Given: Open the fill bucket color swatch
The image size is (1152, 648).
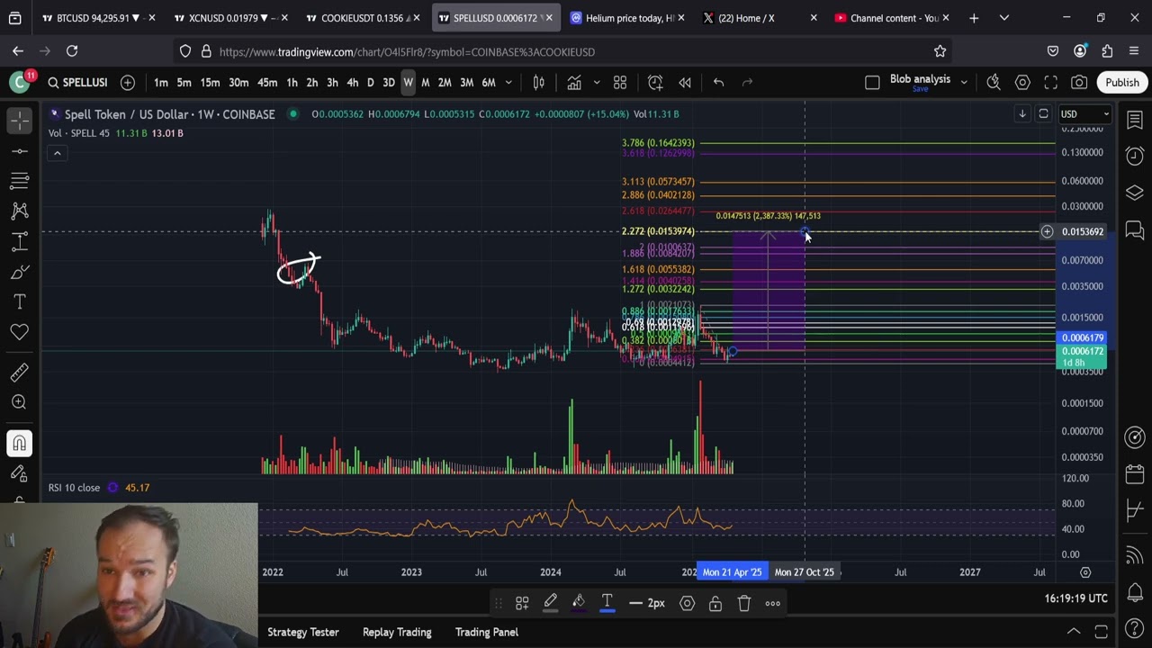Looking at the screenshot, I should coord(579,603).
